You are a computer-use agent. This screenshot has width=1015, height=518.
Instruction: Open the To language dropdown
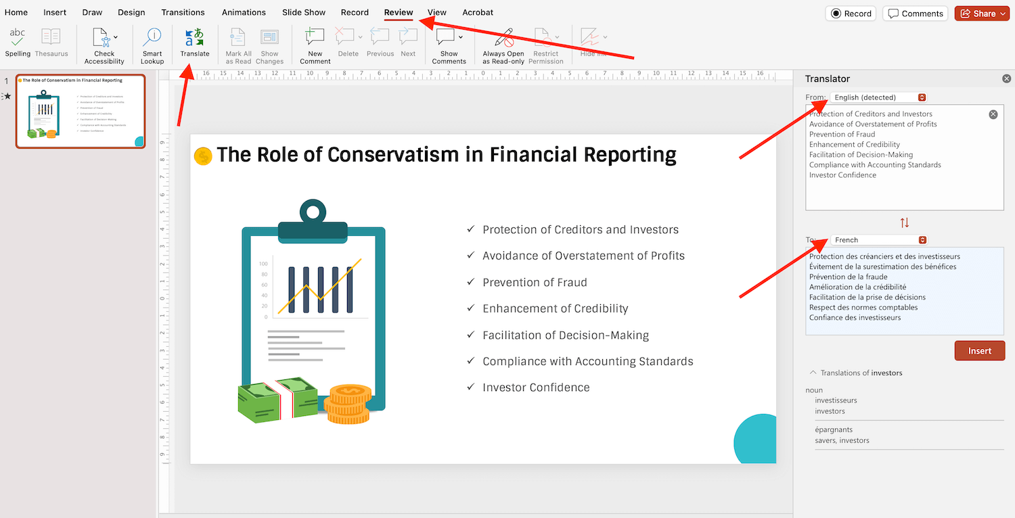[878, 240]
